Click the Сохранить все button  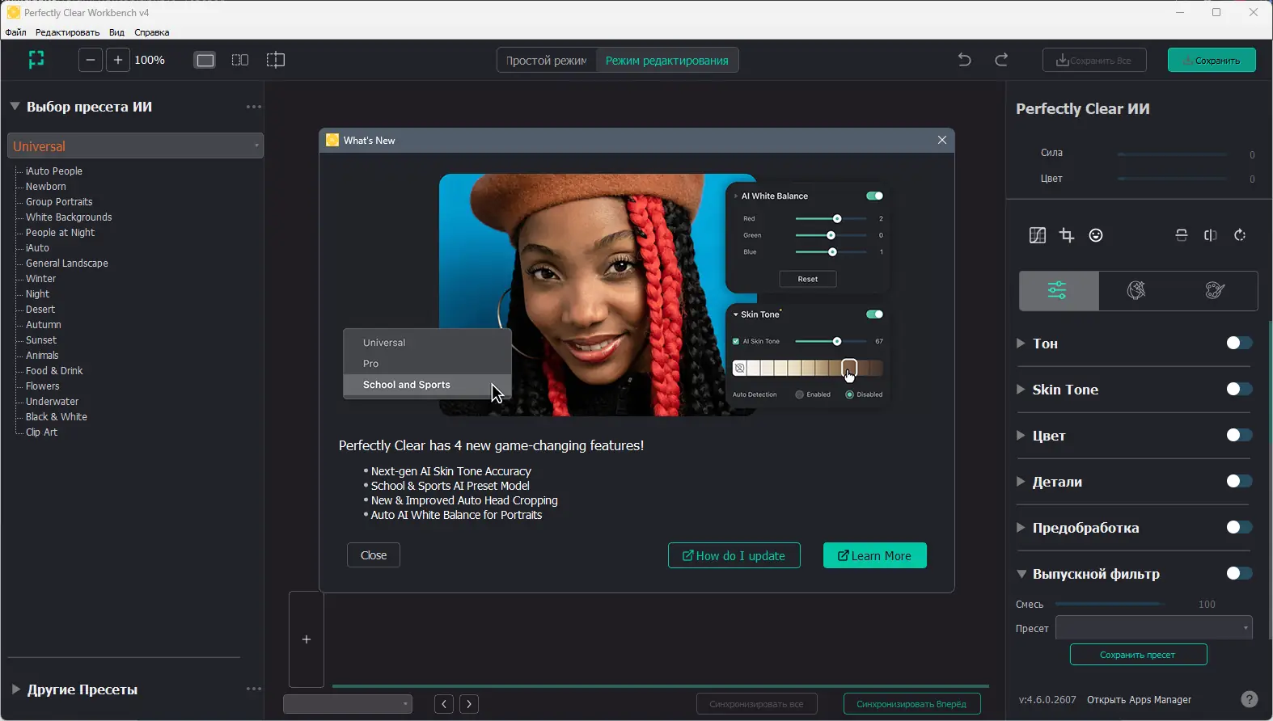(x=1094, y=60)
